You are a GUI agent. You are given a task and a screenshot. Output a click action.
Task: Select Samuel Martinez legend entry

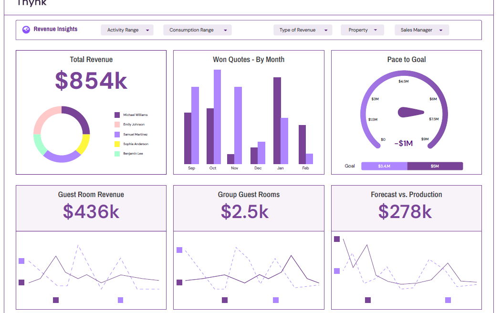(x=131, y=135)
